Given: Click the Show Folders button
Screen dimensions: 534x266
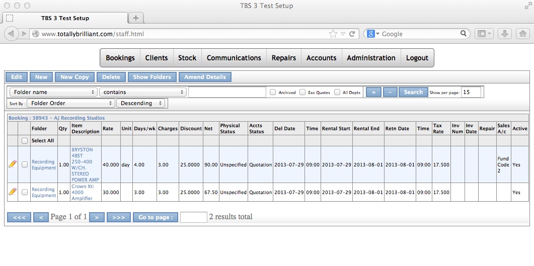Looking at the screenshot, I should tap(152, 77).
